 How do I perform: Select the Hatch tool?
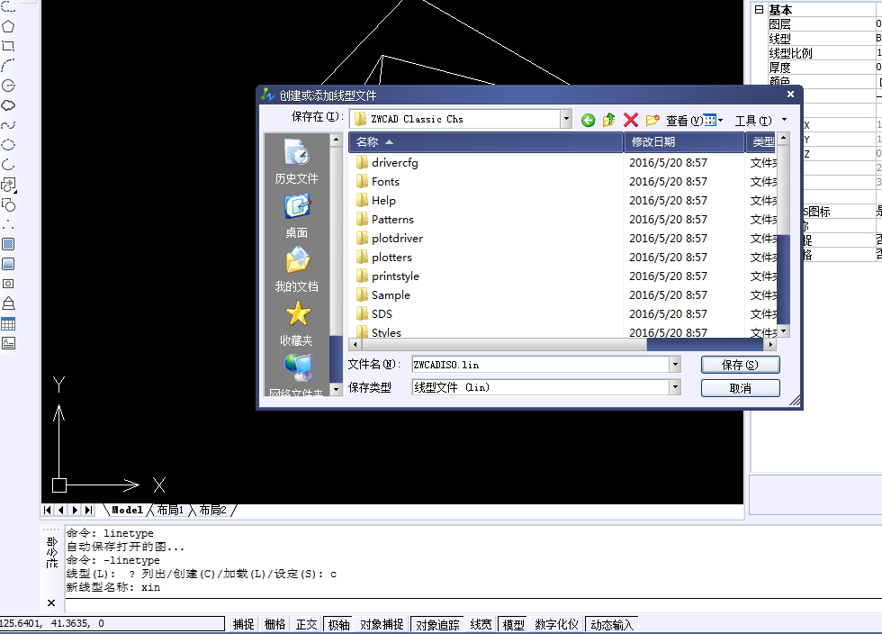pyautogui.click(x=8, y=243)
